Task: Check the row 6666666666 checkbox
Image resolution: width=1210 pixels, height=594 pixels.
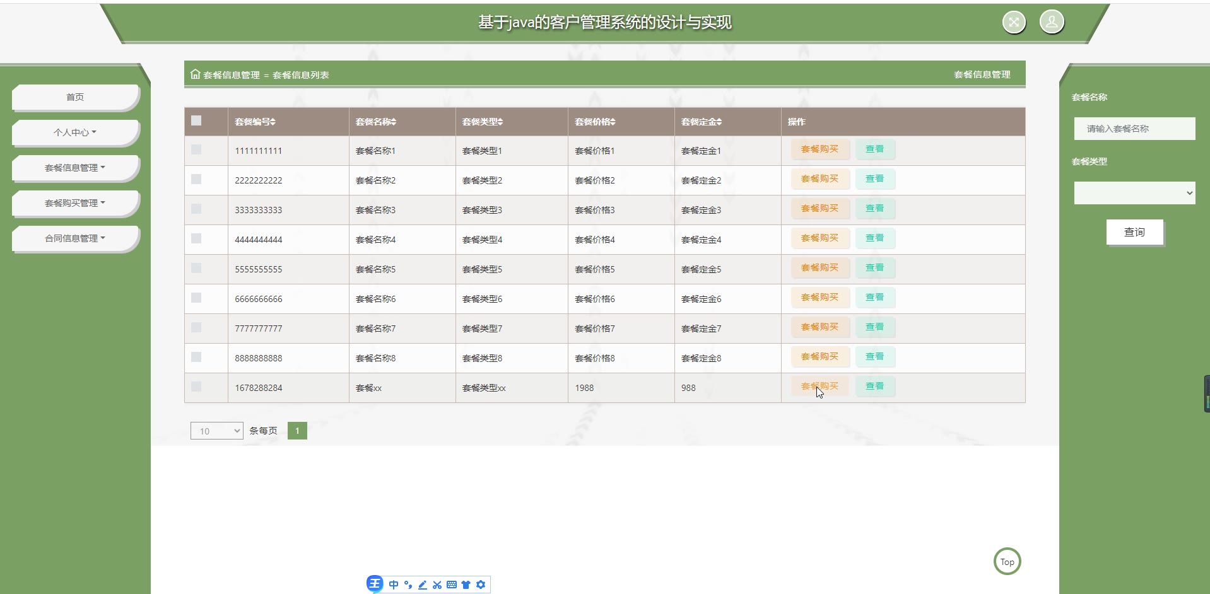Action: [x=196, y=298]
